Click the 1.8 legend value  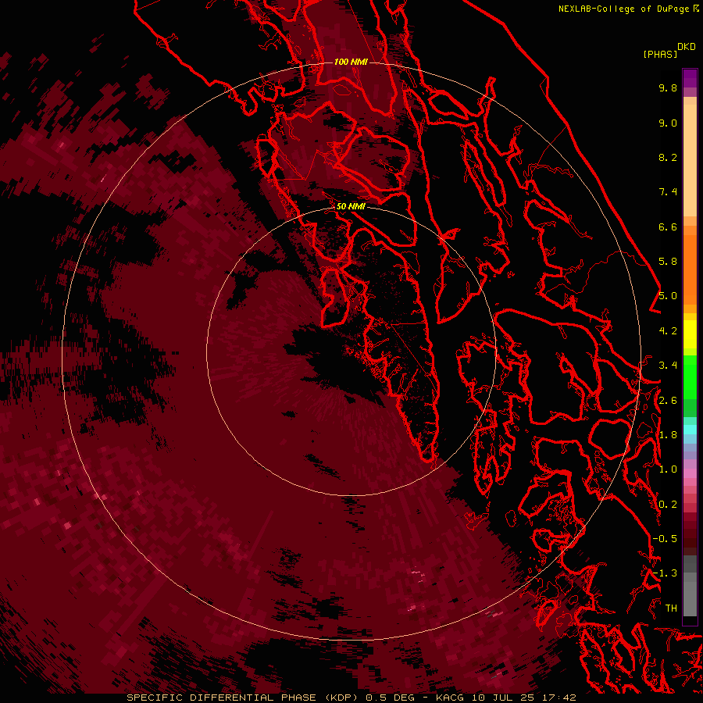[x=668, y=435]
